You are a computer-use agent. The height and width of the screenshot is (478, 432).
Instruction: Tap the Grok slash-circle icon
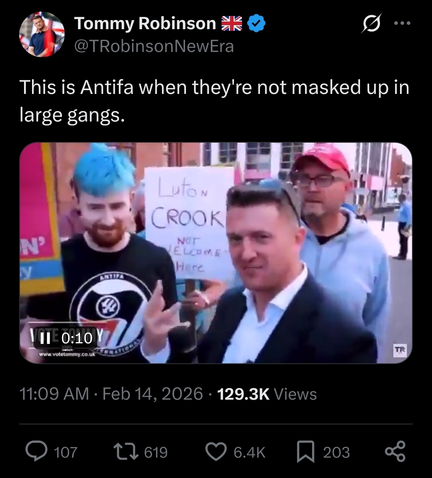pyautogui.click(x=371, y=23)
